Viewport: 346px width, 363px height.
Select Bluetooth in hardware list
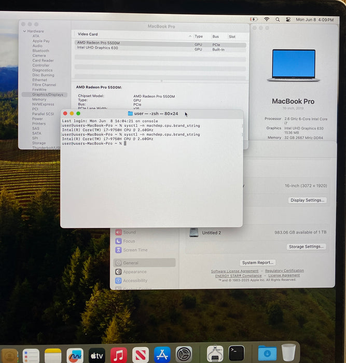point(41,50)
